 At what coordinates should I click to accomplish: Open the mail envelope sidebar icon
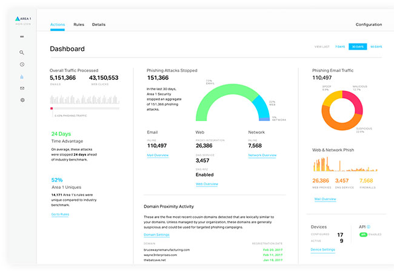(x=22, y=88)
